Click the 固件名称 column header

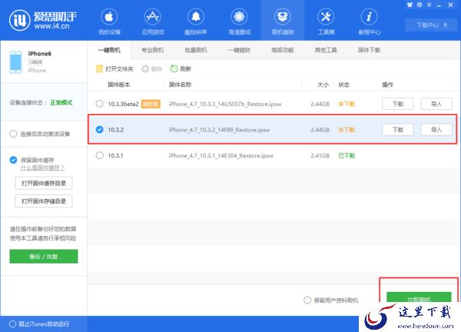(180, 85)
